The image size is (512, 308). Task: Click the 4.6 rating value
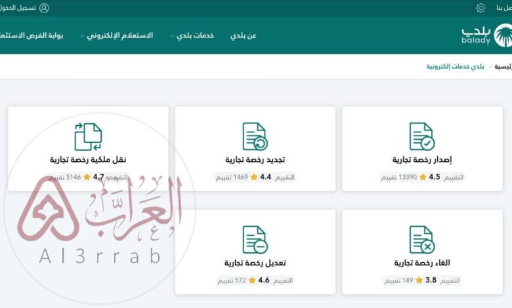[x=264, y=280]
